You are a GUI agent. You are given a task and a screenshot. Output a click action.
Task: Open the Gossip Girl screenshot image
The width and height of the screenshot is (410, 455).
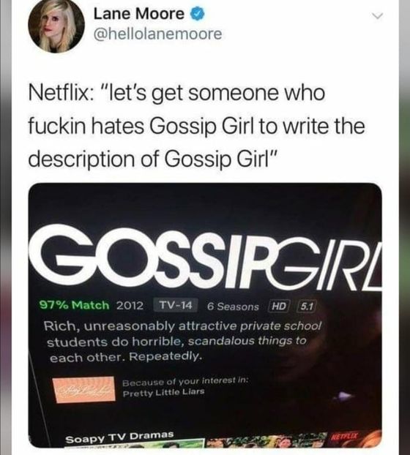point(205,315)
